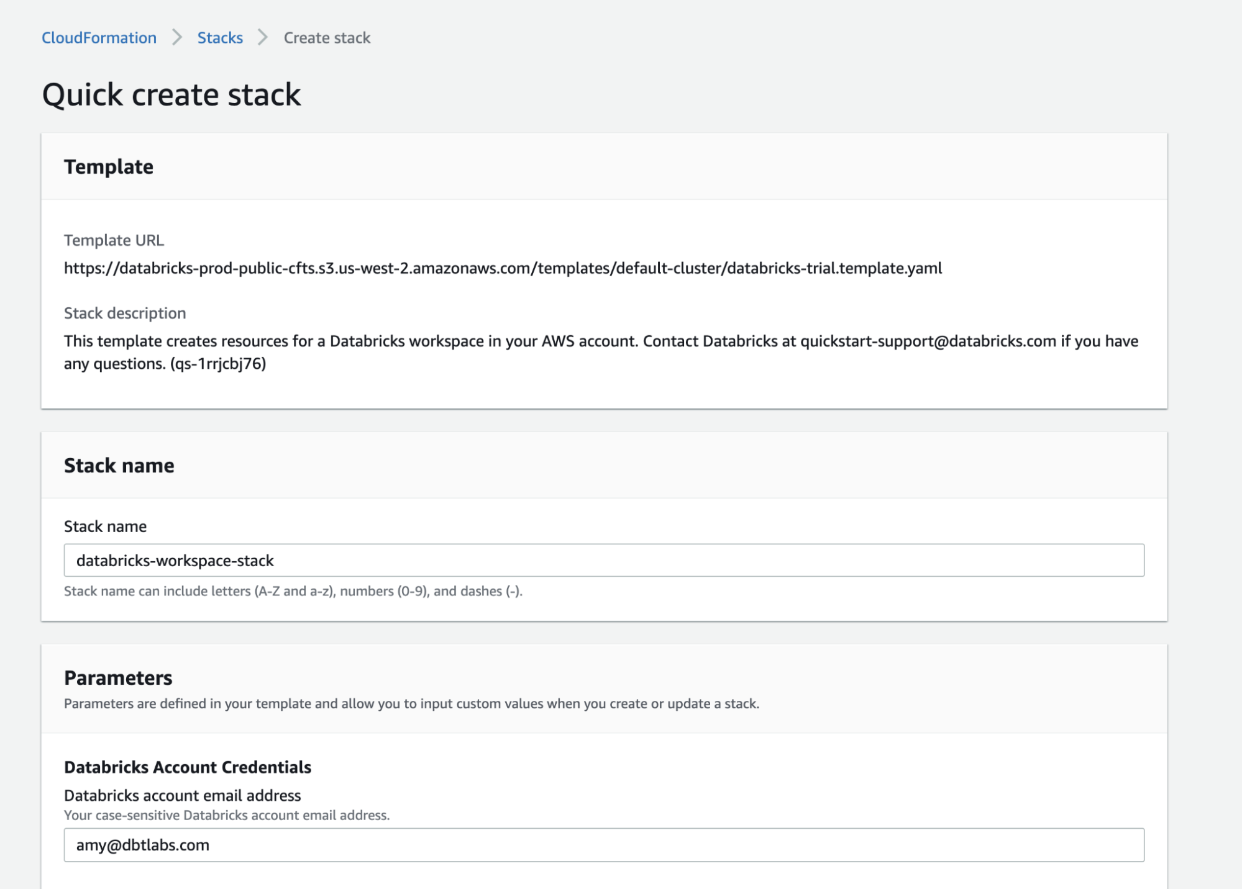The height and width of the screenshot is (889, 1242).
Task: Click the Databricks Account Credentials heading
Action: (187, 767)
